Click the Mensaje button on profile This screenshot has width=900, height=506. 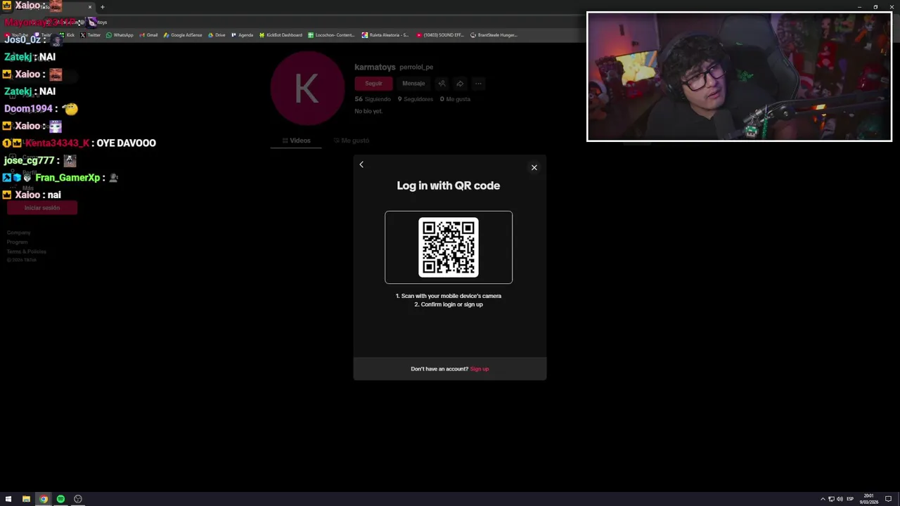[413, 84]
